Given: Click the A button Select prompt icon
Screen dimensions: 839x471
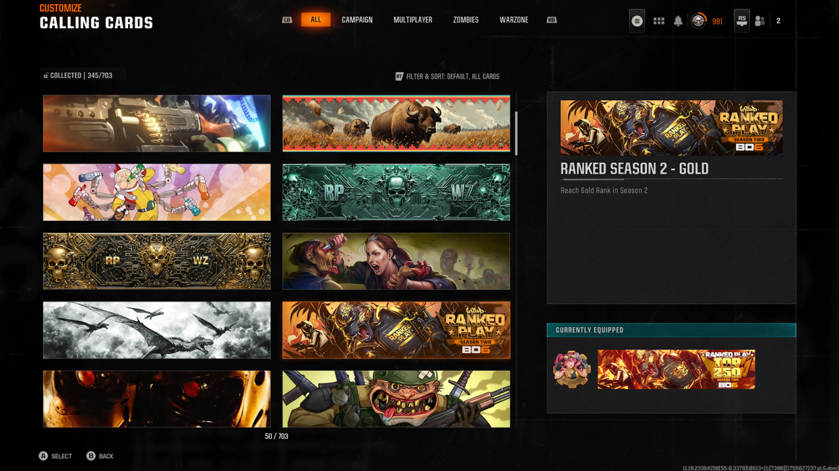Looking at the screenshot, I should click(x=43, y=456).
